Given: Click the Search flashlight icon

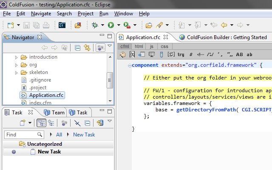Looking at the screenshot, I should (x=159, y=25).
